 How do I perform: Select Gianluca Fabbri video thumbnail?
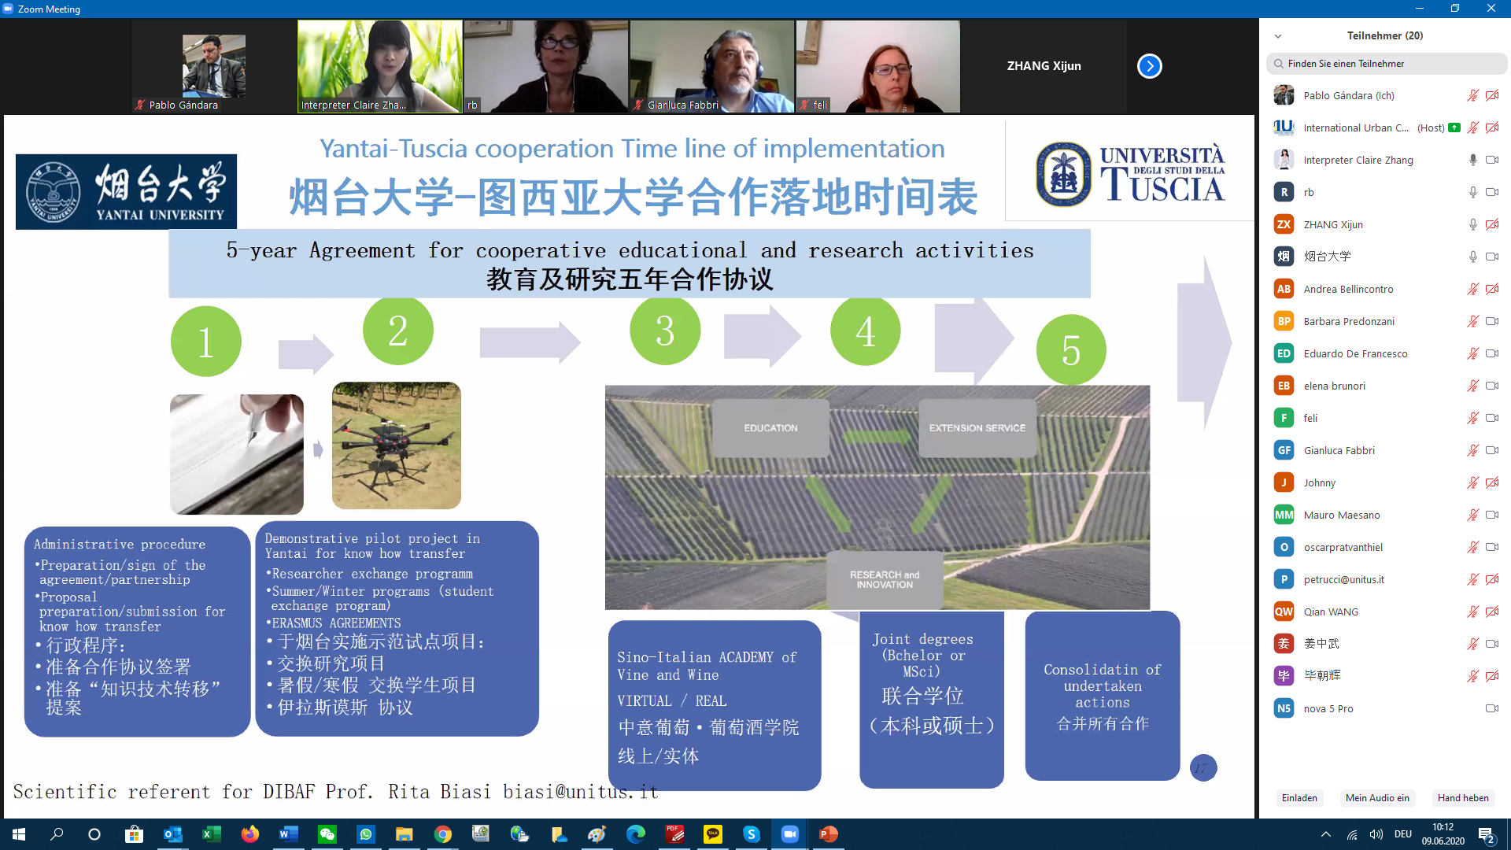(x=711, y=67)
